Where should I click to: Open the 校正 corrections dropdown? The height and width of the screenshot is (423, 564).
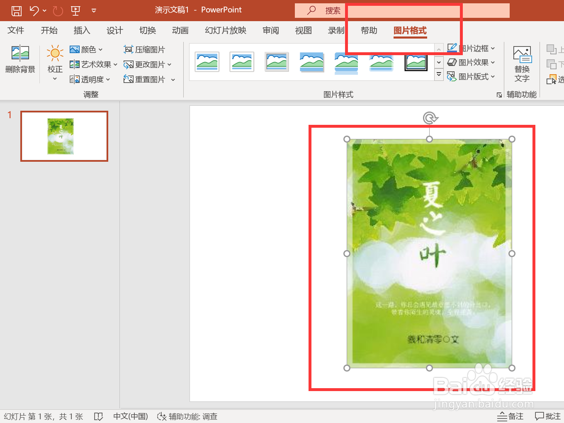coord(55,63)
